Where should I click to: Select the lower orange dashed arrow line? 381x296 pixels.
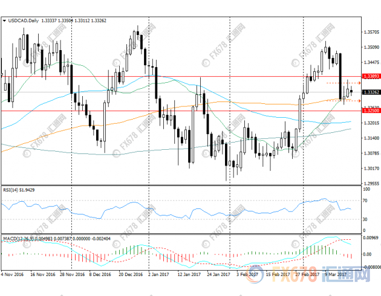click(344, 101)
